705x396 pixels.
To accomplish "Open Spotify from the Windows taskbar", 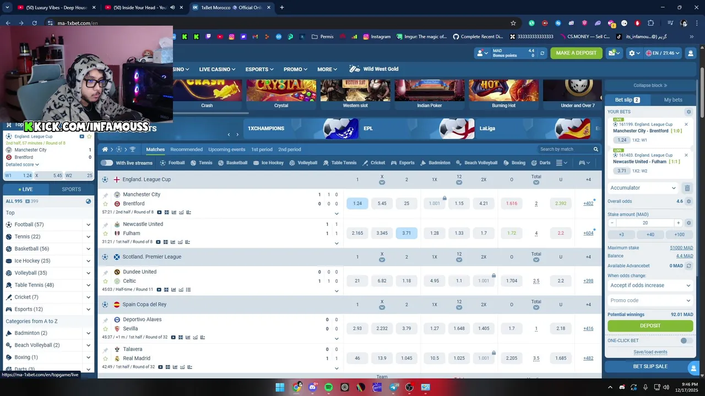I will pyautogui.click(x=329, y=387).
